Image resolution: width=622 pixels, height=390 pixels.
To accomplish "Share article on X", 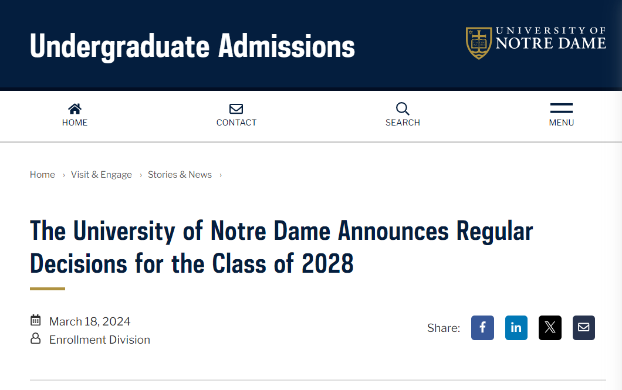I will pos(550,328).
